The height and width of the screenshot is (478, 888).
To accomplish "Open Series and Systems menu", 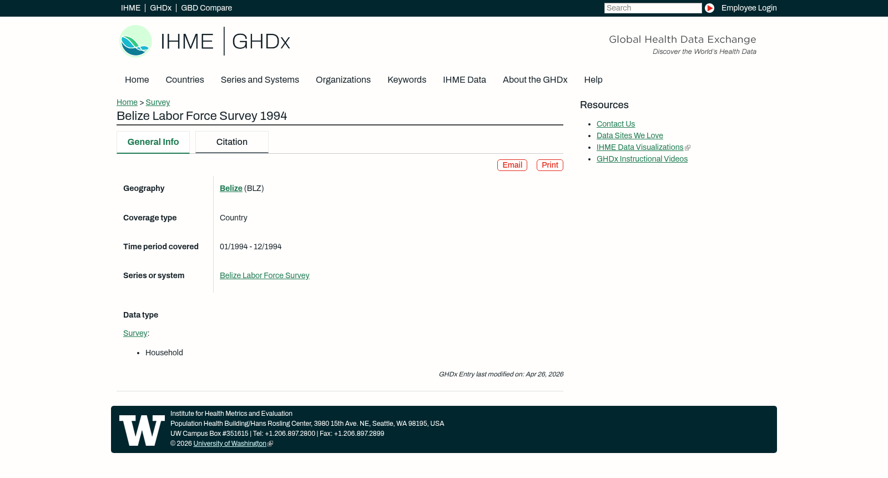I will coord(260,80).
